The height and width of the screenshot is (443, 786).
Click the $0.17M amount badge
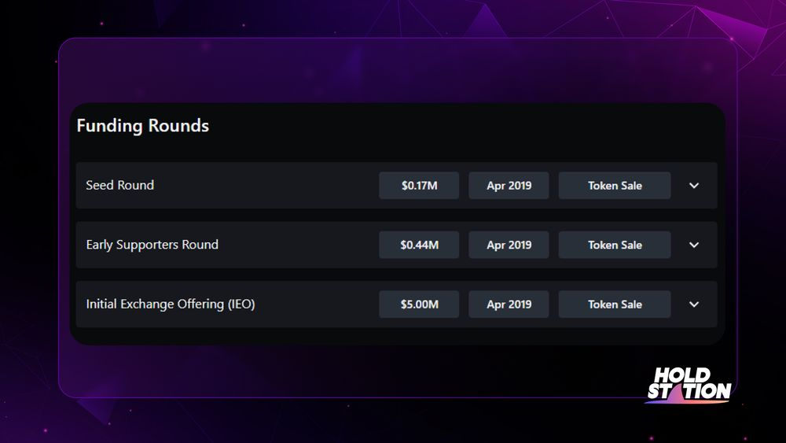pos(419,186)
